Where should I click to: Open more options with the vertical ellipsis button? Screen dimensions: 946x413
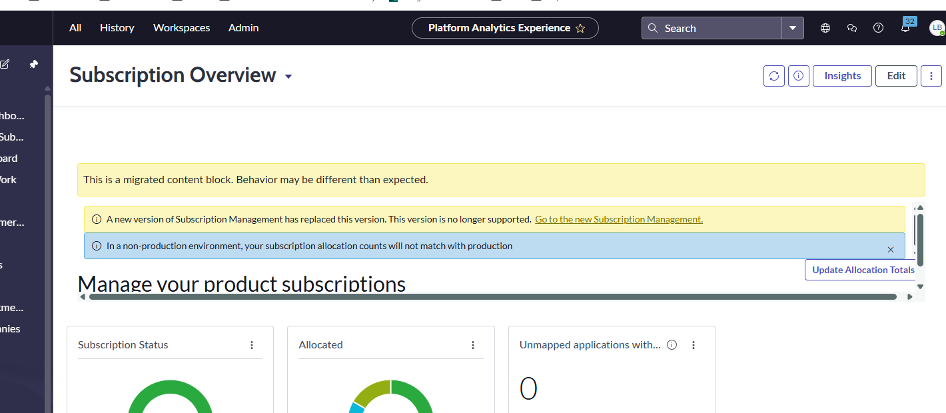[931, 75]
